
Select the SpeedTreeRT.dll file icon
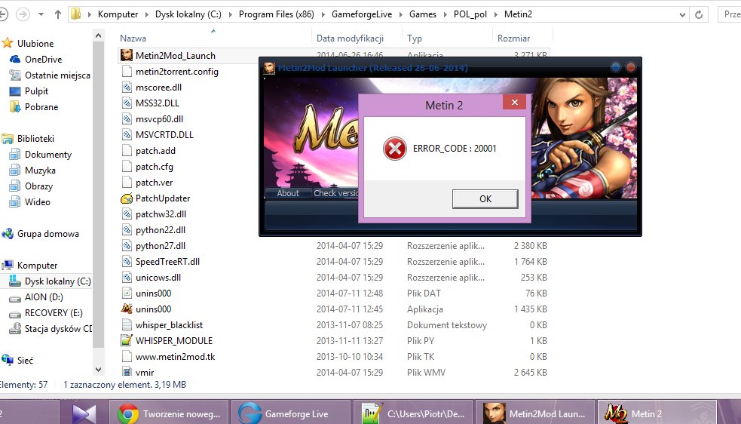click(x=126, y=262)
